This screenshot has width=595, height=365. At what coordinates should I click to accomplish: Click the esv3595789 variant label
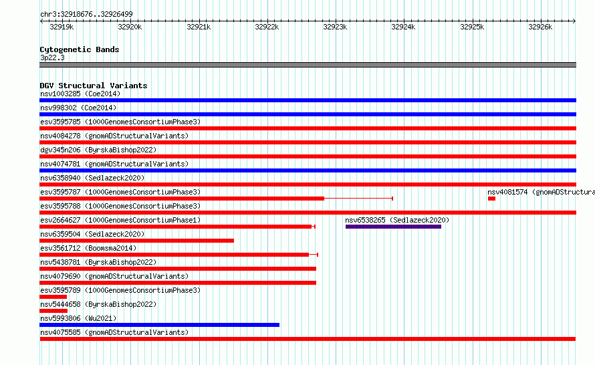[120, 290]
